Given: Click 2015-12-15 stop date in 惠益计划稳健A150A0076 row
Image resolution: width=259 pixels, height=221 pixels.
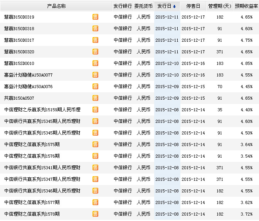Looking at the screenshot, I should coord(193,87).
